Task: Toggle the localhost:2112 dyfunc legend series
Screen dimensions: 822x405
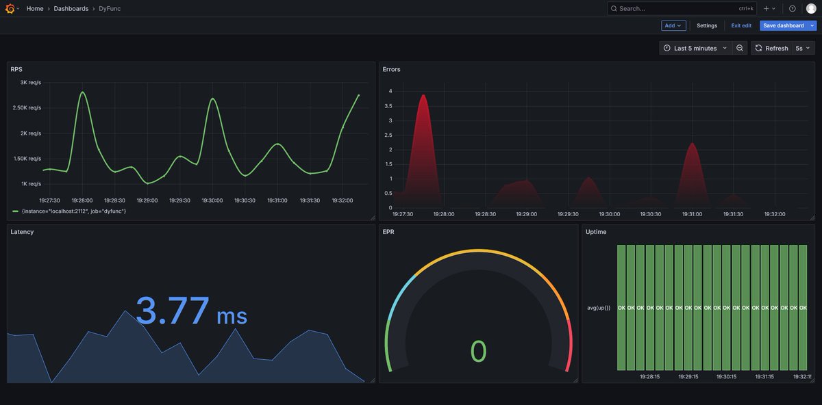Action: 73,211
